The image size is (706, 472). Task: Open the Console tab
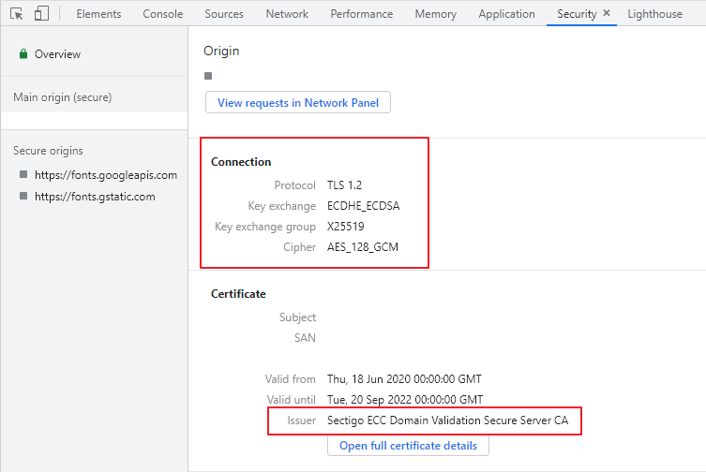pos(163,14)
